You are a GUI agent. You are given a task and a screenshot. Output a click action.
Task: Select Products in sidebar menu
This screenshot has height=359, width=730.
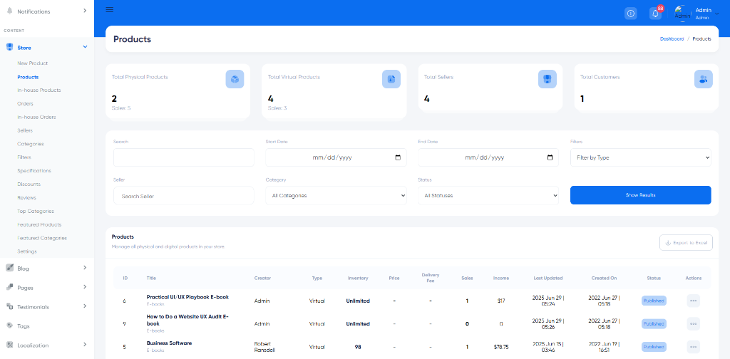[28, 77]
